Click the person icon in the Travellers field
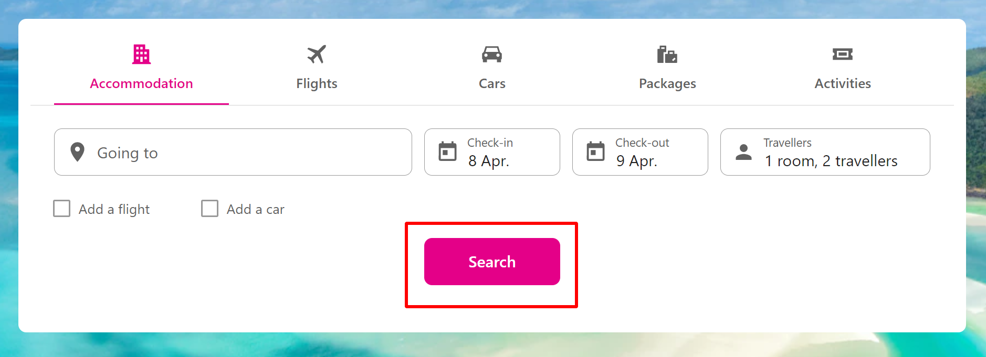This screenshot has height=357, width=986. click(x=744, y=152)
